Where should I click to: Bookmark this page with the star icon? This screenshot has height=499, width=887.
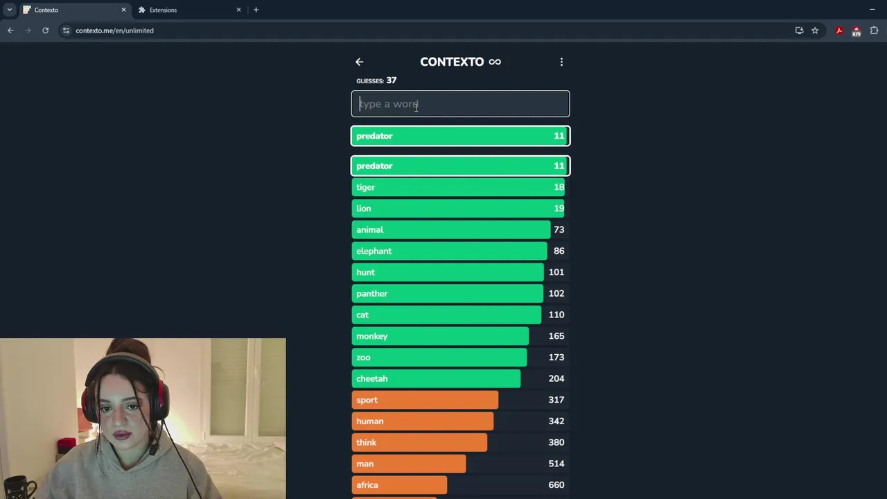coord(815,30)
